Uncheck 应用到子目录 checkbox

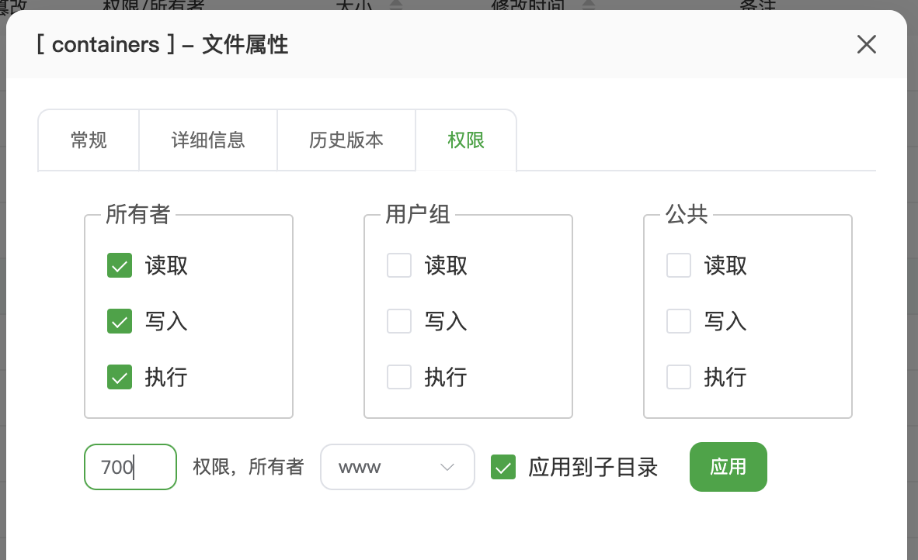pos(503,467)
